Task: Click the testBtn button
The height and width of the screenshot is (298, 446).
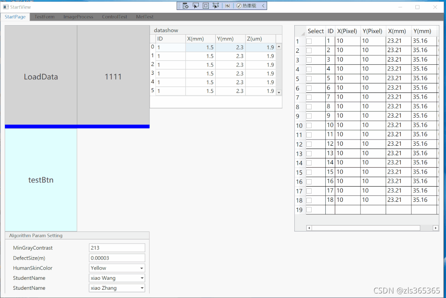Action: coord(41,180)
